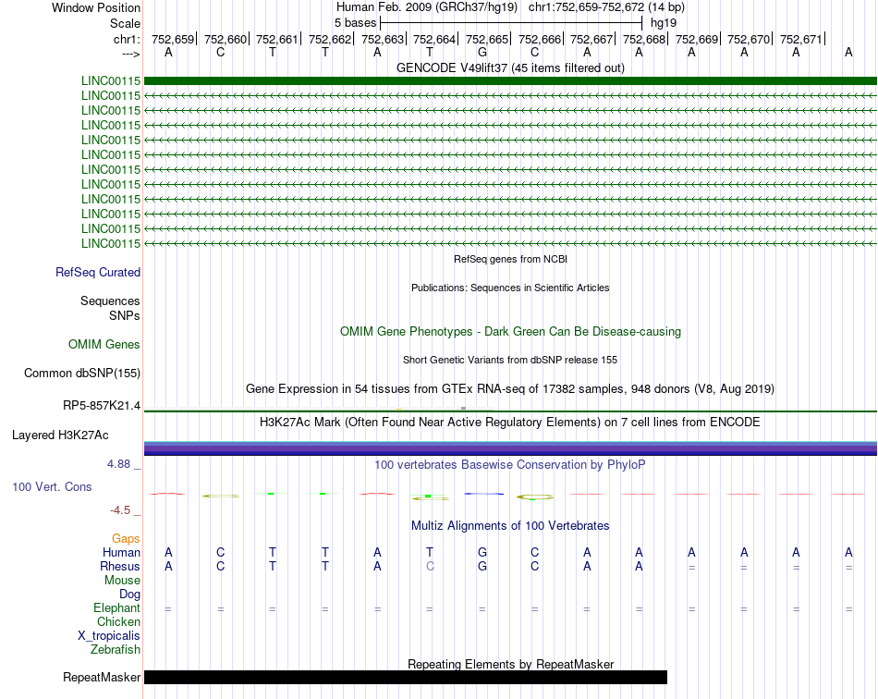Click the purple layered H3K27Ac signal band
The width and height of the screenshot is (878, 699).
[x=510, y=448]
